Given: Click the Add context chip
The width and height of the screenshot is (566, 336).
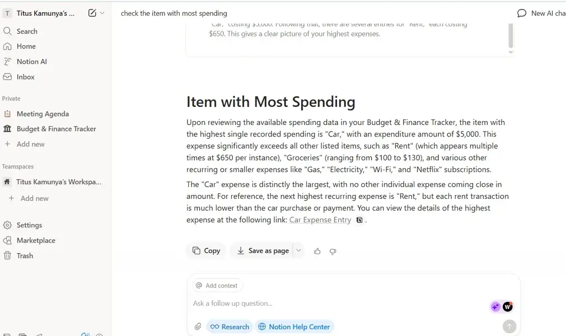Looking at the screenshot, I should [217, 285].
